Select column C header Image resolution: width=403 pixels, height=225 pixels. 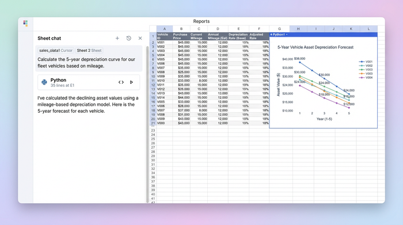199,29
